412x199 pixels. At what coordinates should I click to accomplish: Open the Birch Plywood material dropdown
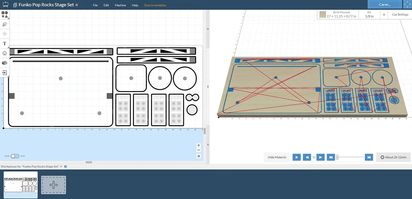[x=337, y=14]
